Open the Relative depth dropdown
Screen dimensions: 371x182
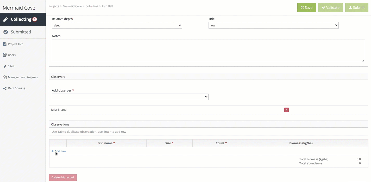tap(117, 25)
